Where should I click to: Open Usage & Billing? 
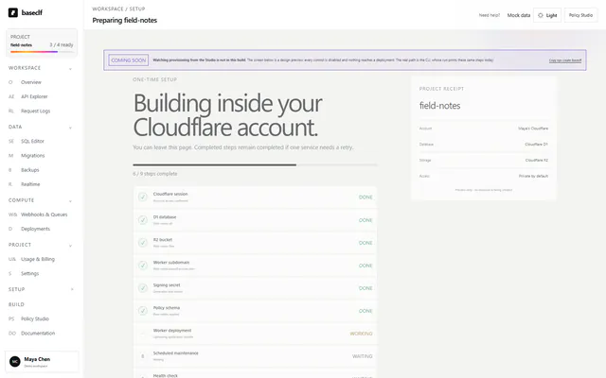pos(40,259)
